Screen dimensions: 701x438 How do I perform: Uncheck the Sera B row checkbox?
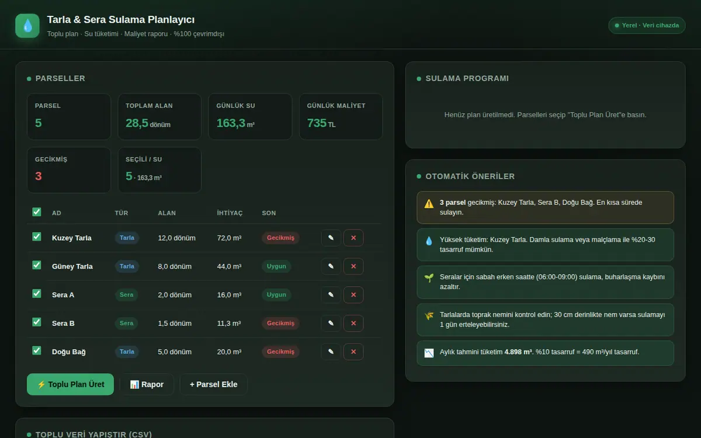click(x=37, y=322)
